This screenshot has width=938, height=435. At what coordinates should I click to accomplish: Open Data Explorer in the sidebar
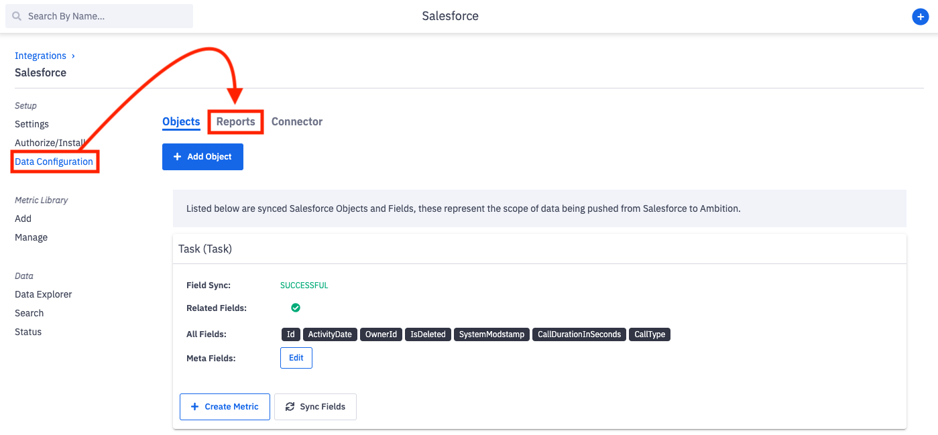[43, 294]
